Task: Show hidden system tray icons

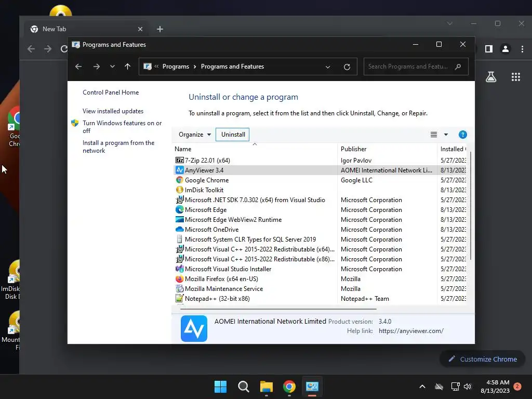Action: click(422, 387)
